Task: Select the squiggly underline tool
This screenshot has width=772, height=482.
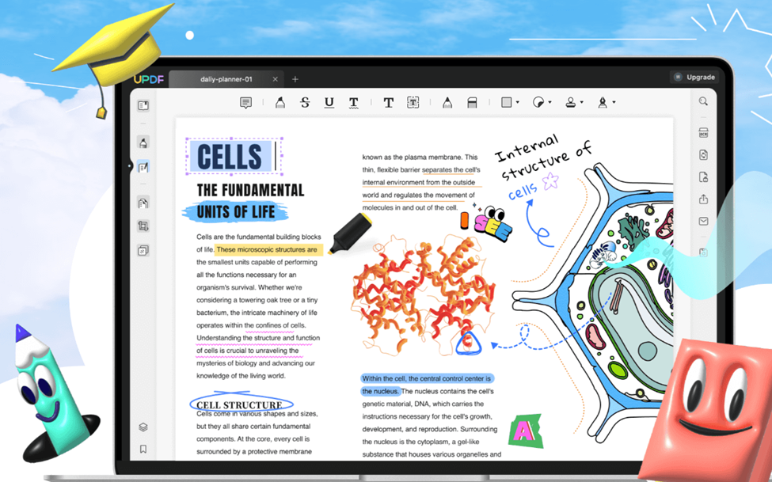Action: click(353, 102)
